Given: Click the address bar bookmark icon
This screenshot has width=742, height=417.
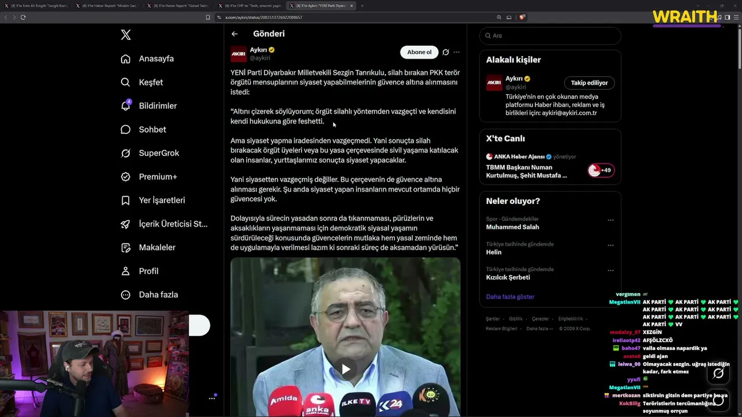Looking at the screenshot, I should pyautogui.click(x=208, y=17).
